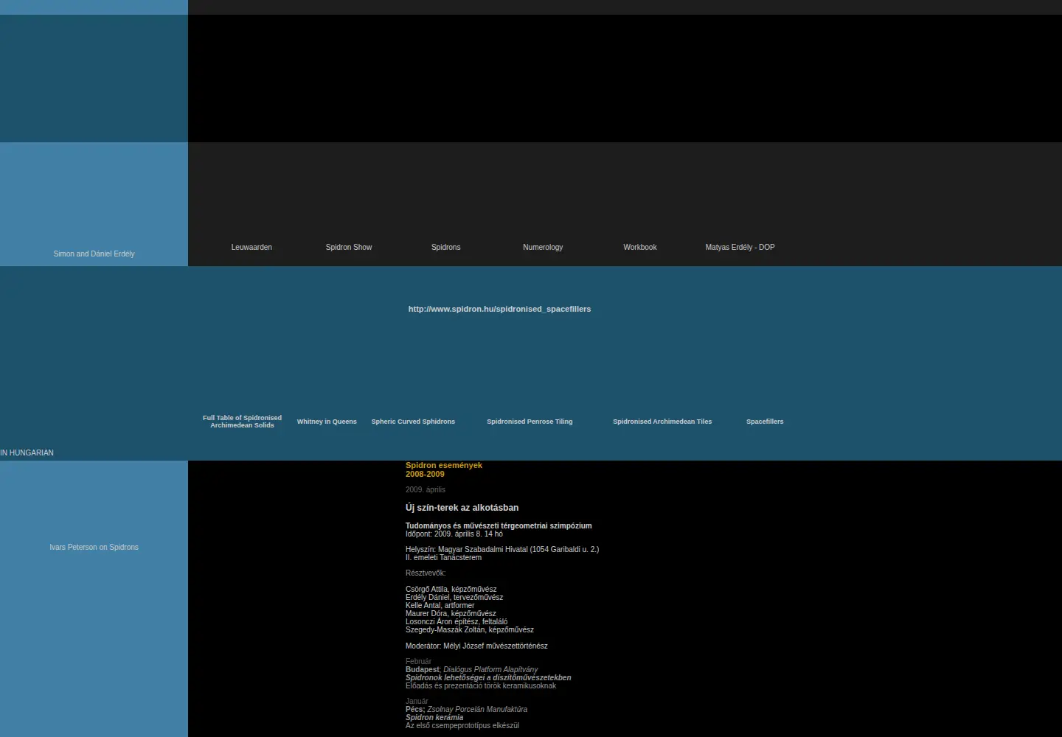Click the 'Január' month label
1062x737 pixels.
417,701
